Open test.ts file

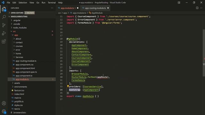coord(17,109)
